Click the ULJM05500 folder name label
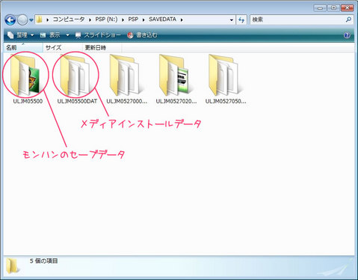The width and height of the screenshot is (358, 280). tap(28, 101)
